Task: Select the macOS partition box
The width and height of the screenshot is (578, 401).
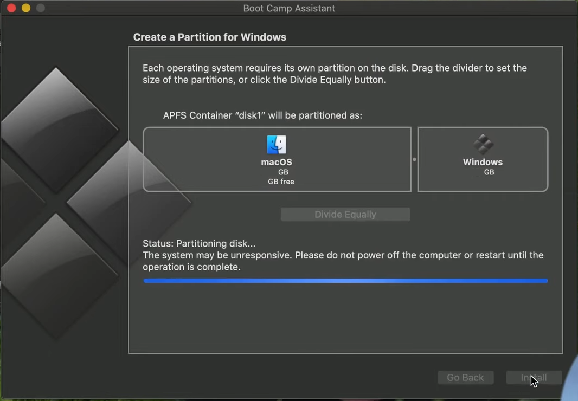Action: pos(277,160)
